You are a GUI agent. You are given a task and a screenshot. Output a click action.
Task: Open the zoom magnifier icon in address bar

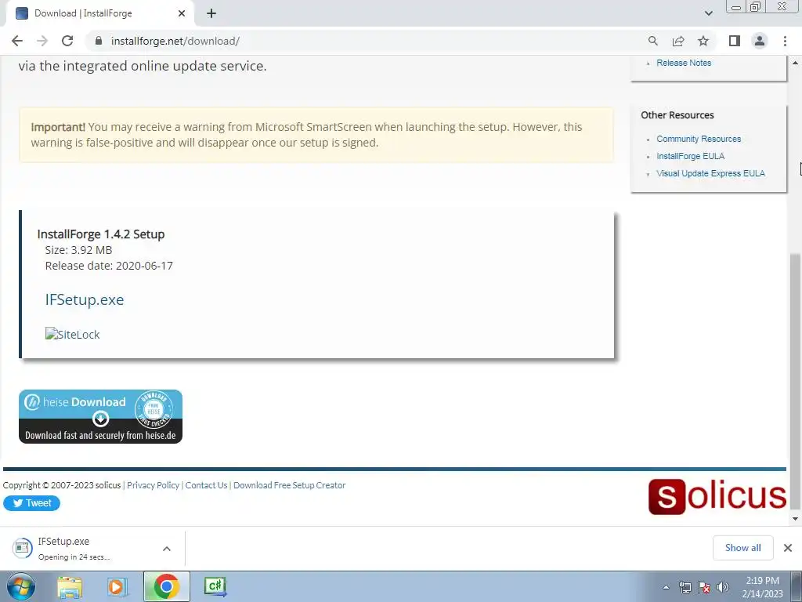point(652,41)
